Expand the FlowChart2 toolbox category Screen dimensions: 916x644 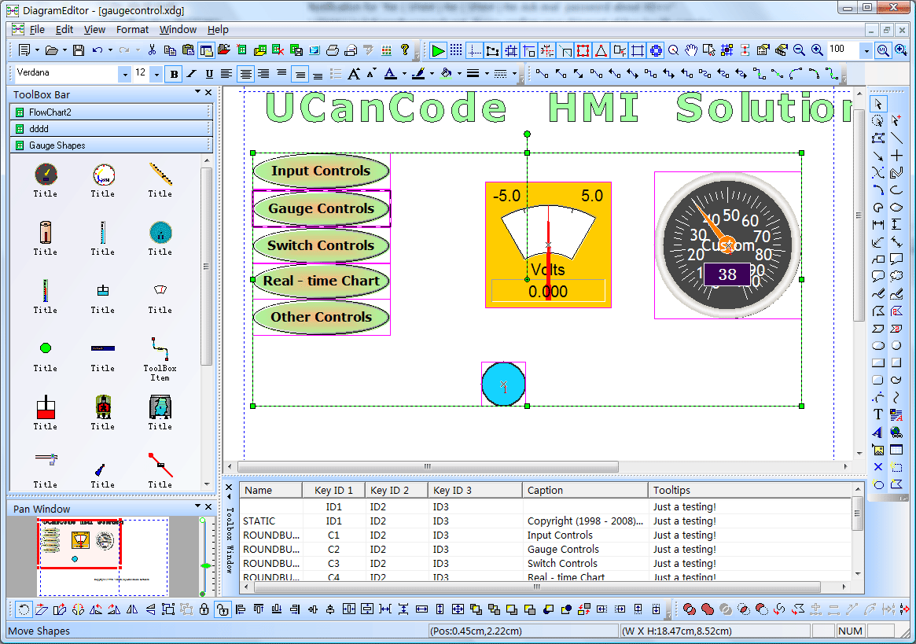click(x=50, y=112)
